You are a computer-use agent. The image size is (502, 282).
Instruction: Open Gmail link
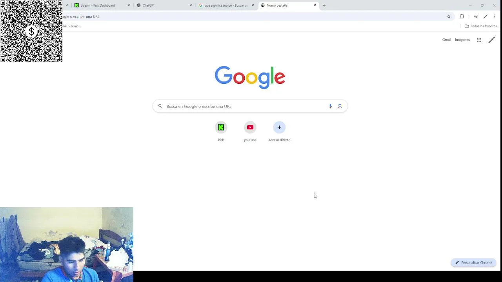tap(447, 40)
